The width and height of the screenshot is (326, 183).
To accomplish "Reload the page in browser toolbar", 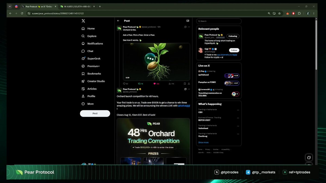I will (23, 13).
